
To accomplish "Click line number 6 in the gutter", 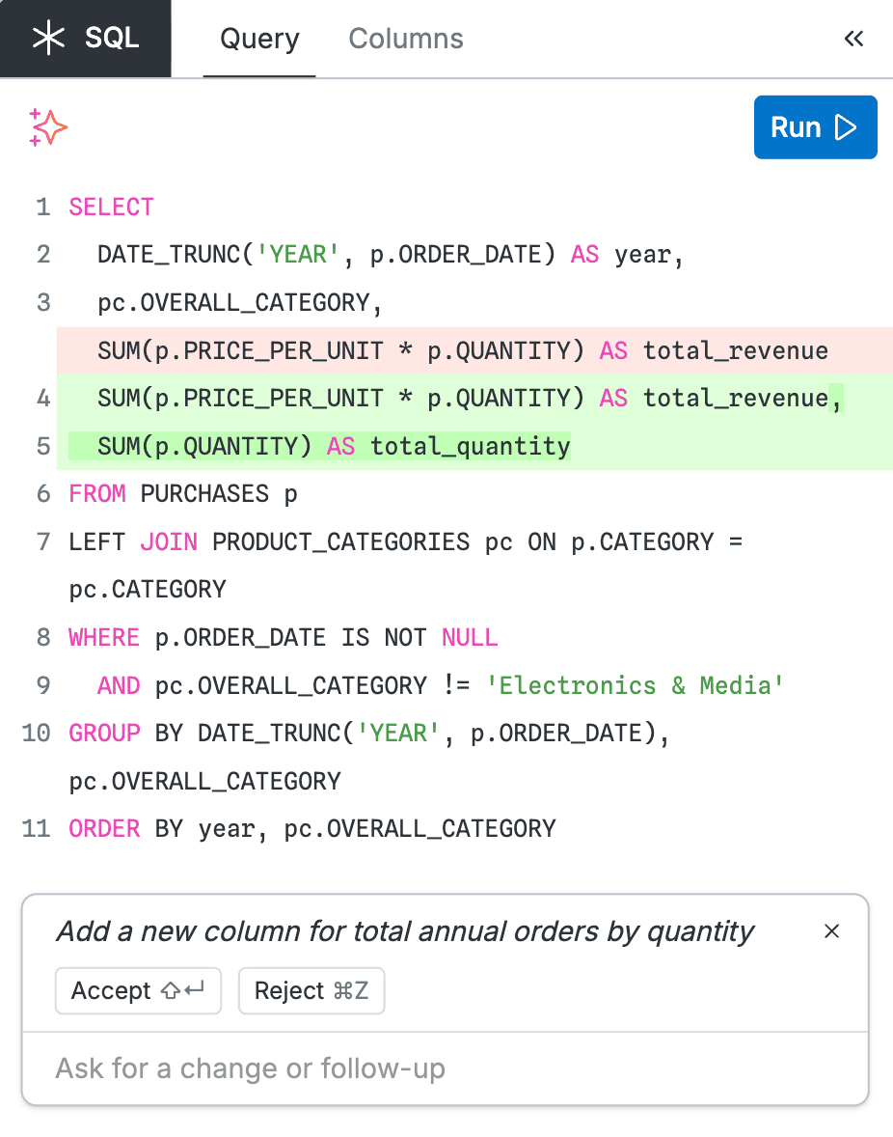I will (42, 493).
